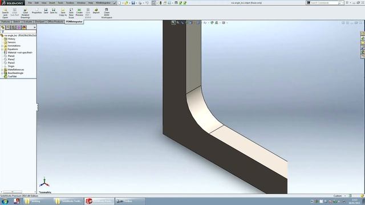
Task: Click Load Related Drawings
Action: (x=25, y=13)
